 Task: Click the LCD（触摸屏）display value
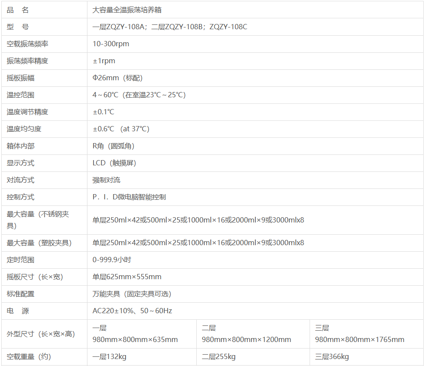click(x=114, y=163)
